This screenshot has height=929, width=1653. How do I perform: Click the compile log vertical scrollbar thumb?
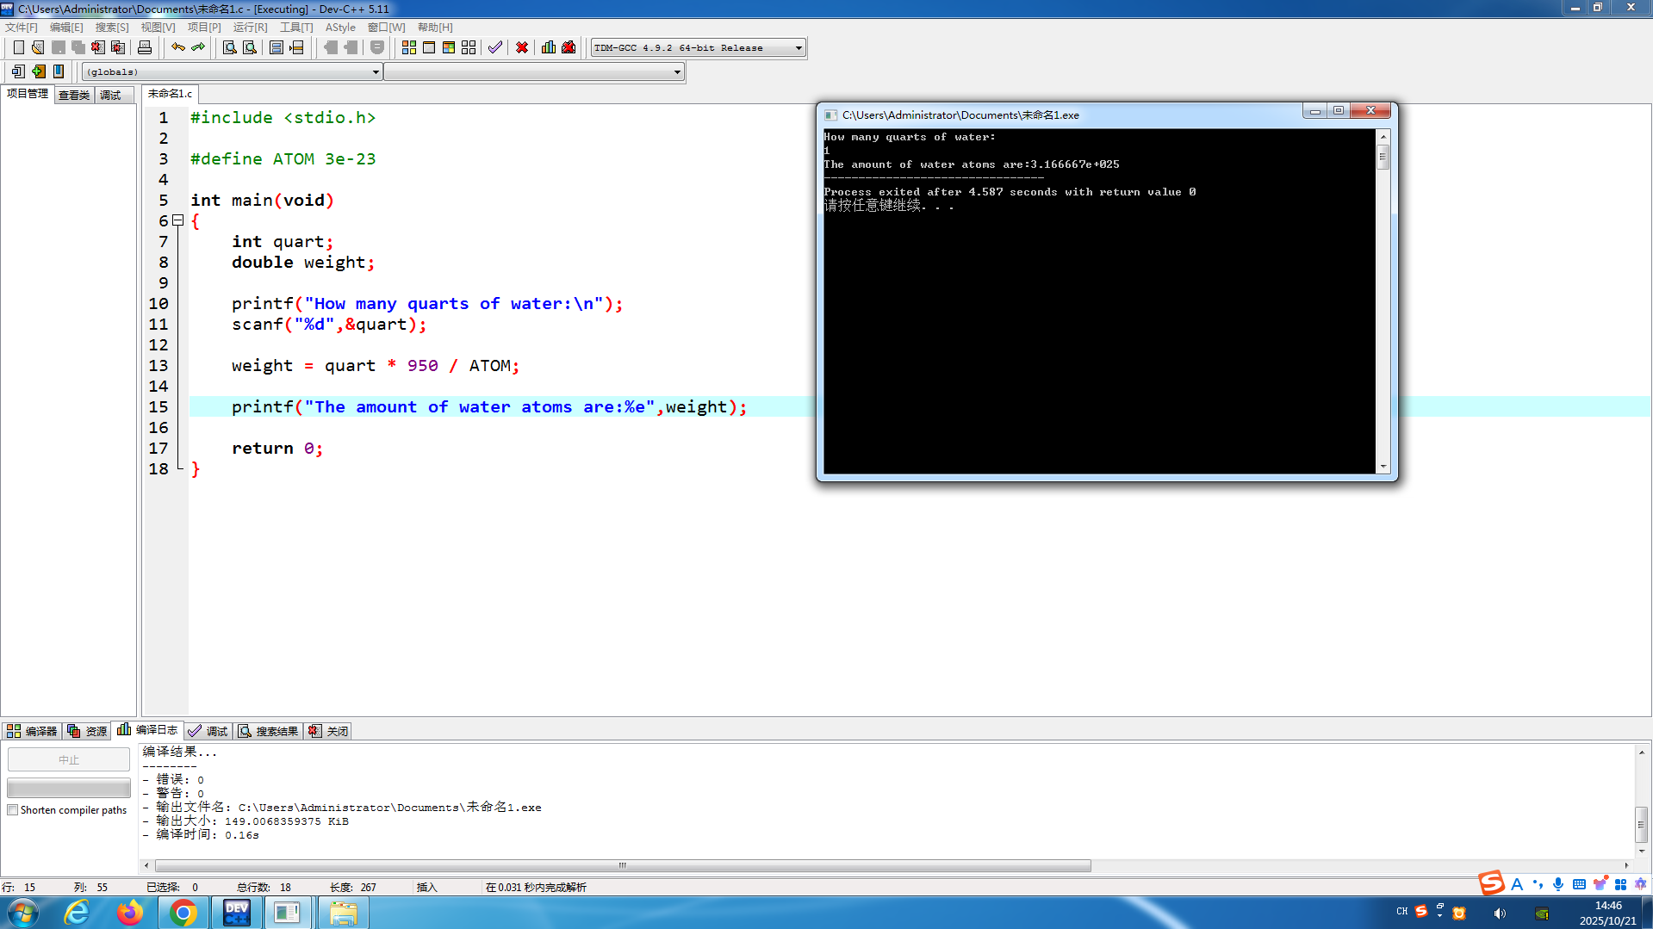[1641, 824]
